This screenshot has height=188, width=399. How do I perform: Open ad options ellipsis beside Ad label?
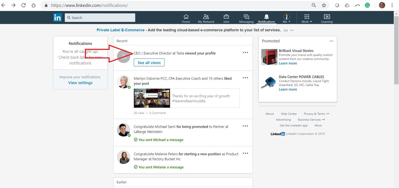pyautogui.click(x=292, y=30)
